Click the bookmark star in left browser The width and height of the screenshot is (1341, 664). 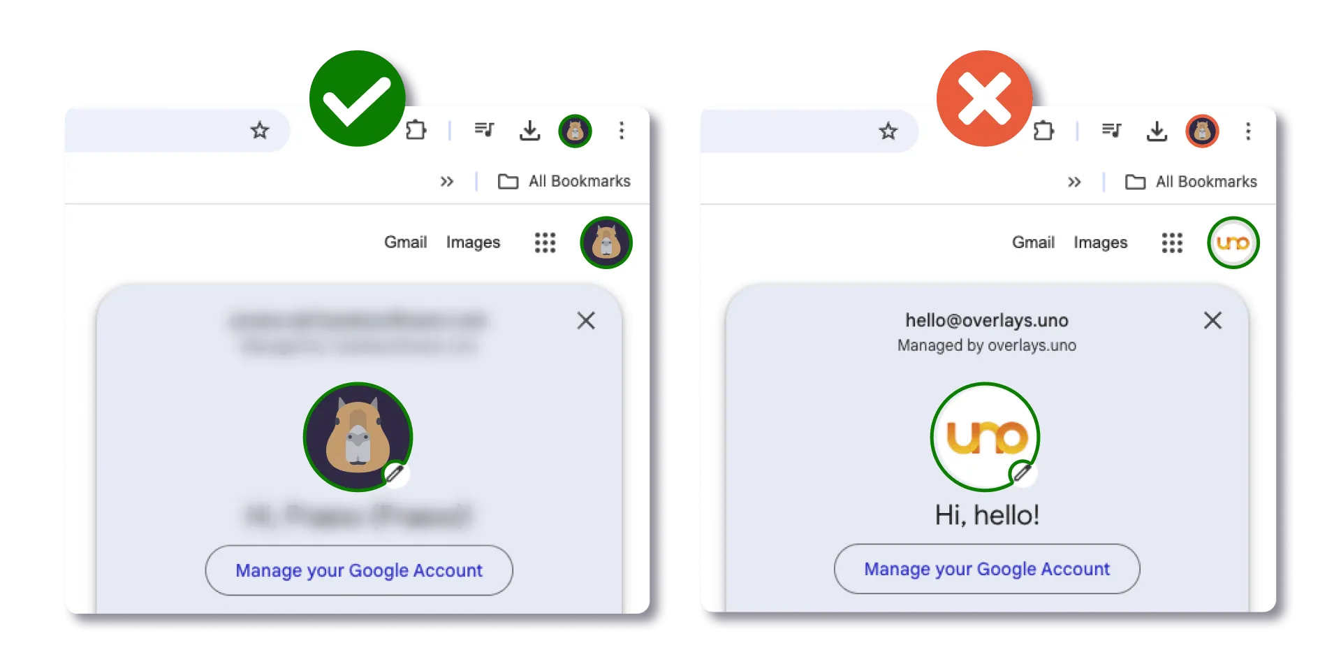tap(260, 131)
